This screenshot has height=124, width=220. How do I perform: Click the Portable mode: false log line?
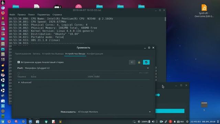click(x=36, y=37)
